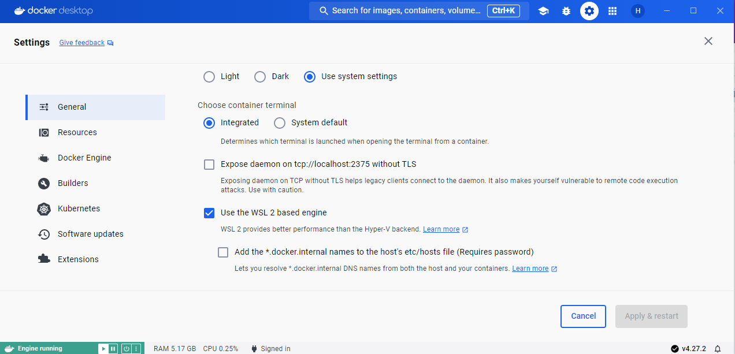The width and height of the screenshot is (735, 354).
Task: Click the feedback speech bubble icon
Action: click(x=110, y=43)
